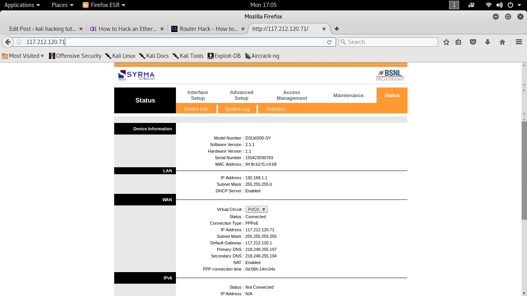Viewport: 527px width, 296px height.
Task: Open the Statistics tab
Action: [275, 109]
